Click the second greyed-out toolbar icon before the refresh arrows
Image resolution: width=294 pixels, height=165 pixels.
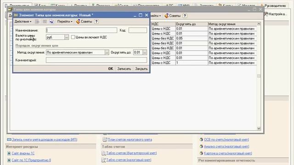click(x=45, y=22)
